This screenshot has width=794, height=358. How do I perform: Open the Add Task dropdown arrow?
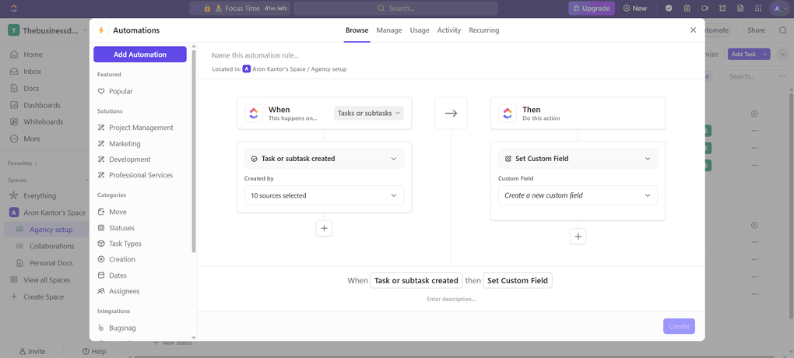764,54
